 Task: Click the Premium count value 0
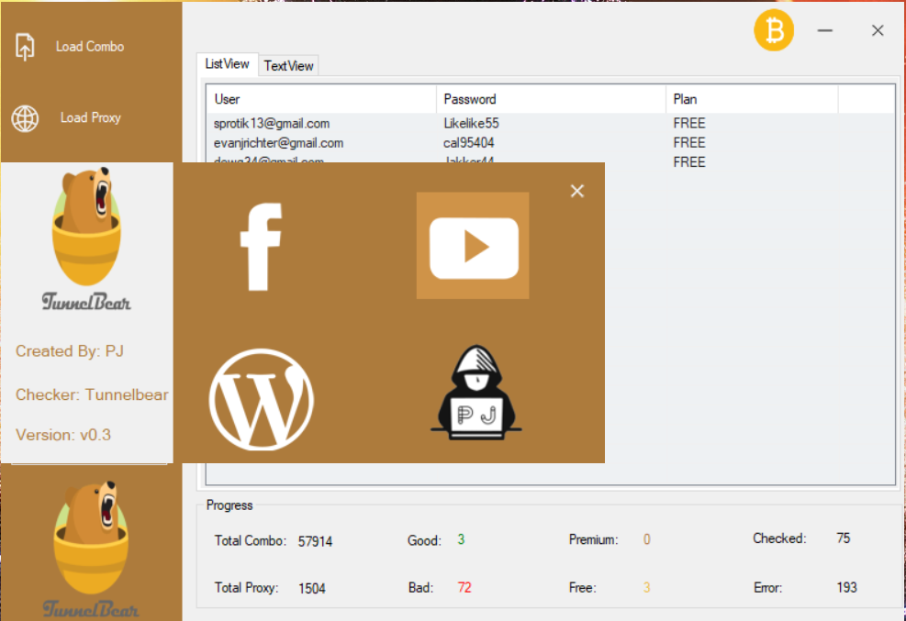click(x=646, y=539)
